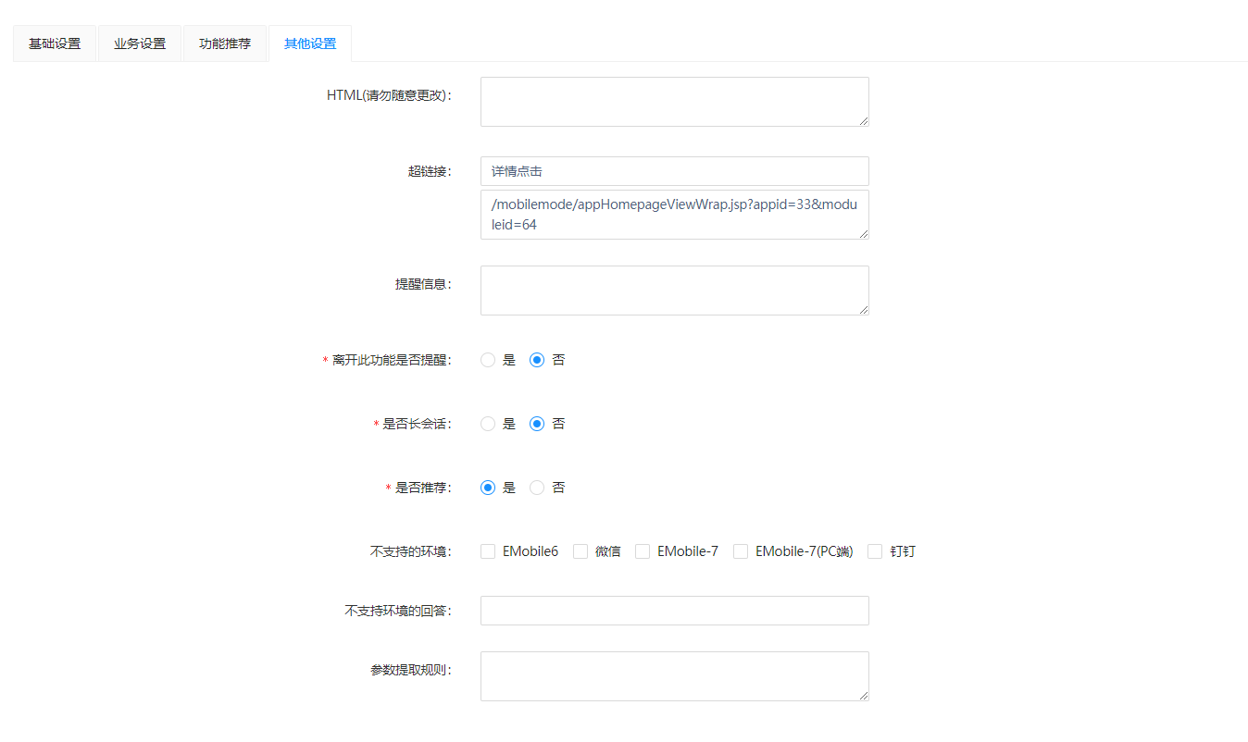
Task: Click the HTML text area resize handle
Action: [x=863, y=120]
